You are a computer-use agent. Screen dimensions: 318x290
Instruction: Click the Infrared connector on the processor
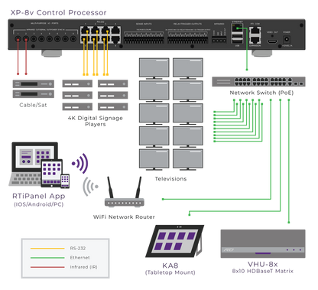(x=219, y=40)
